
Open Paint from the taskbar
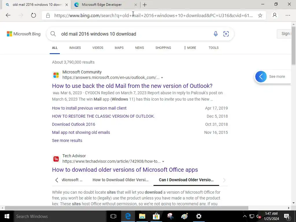[x=185, y=216]
